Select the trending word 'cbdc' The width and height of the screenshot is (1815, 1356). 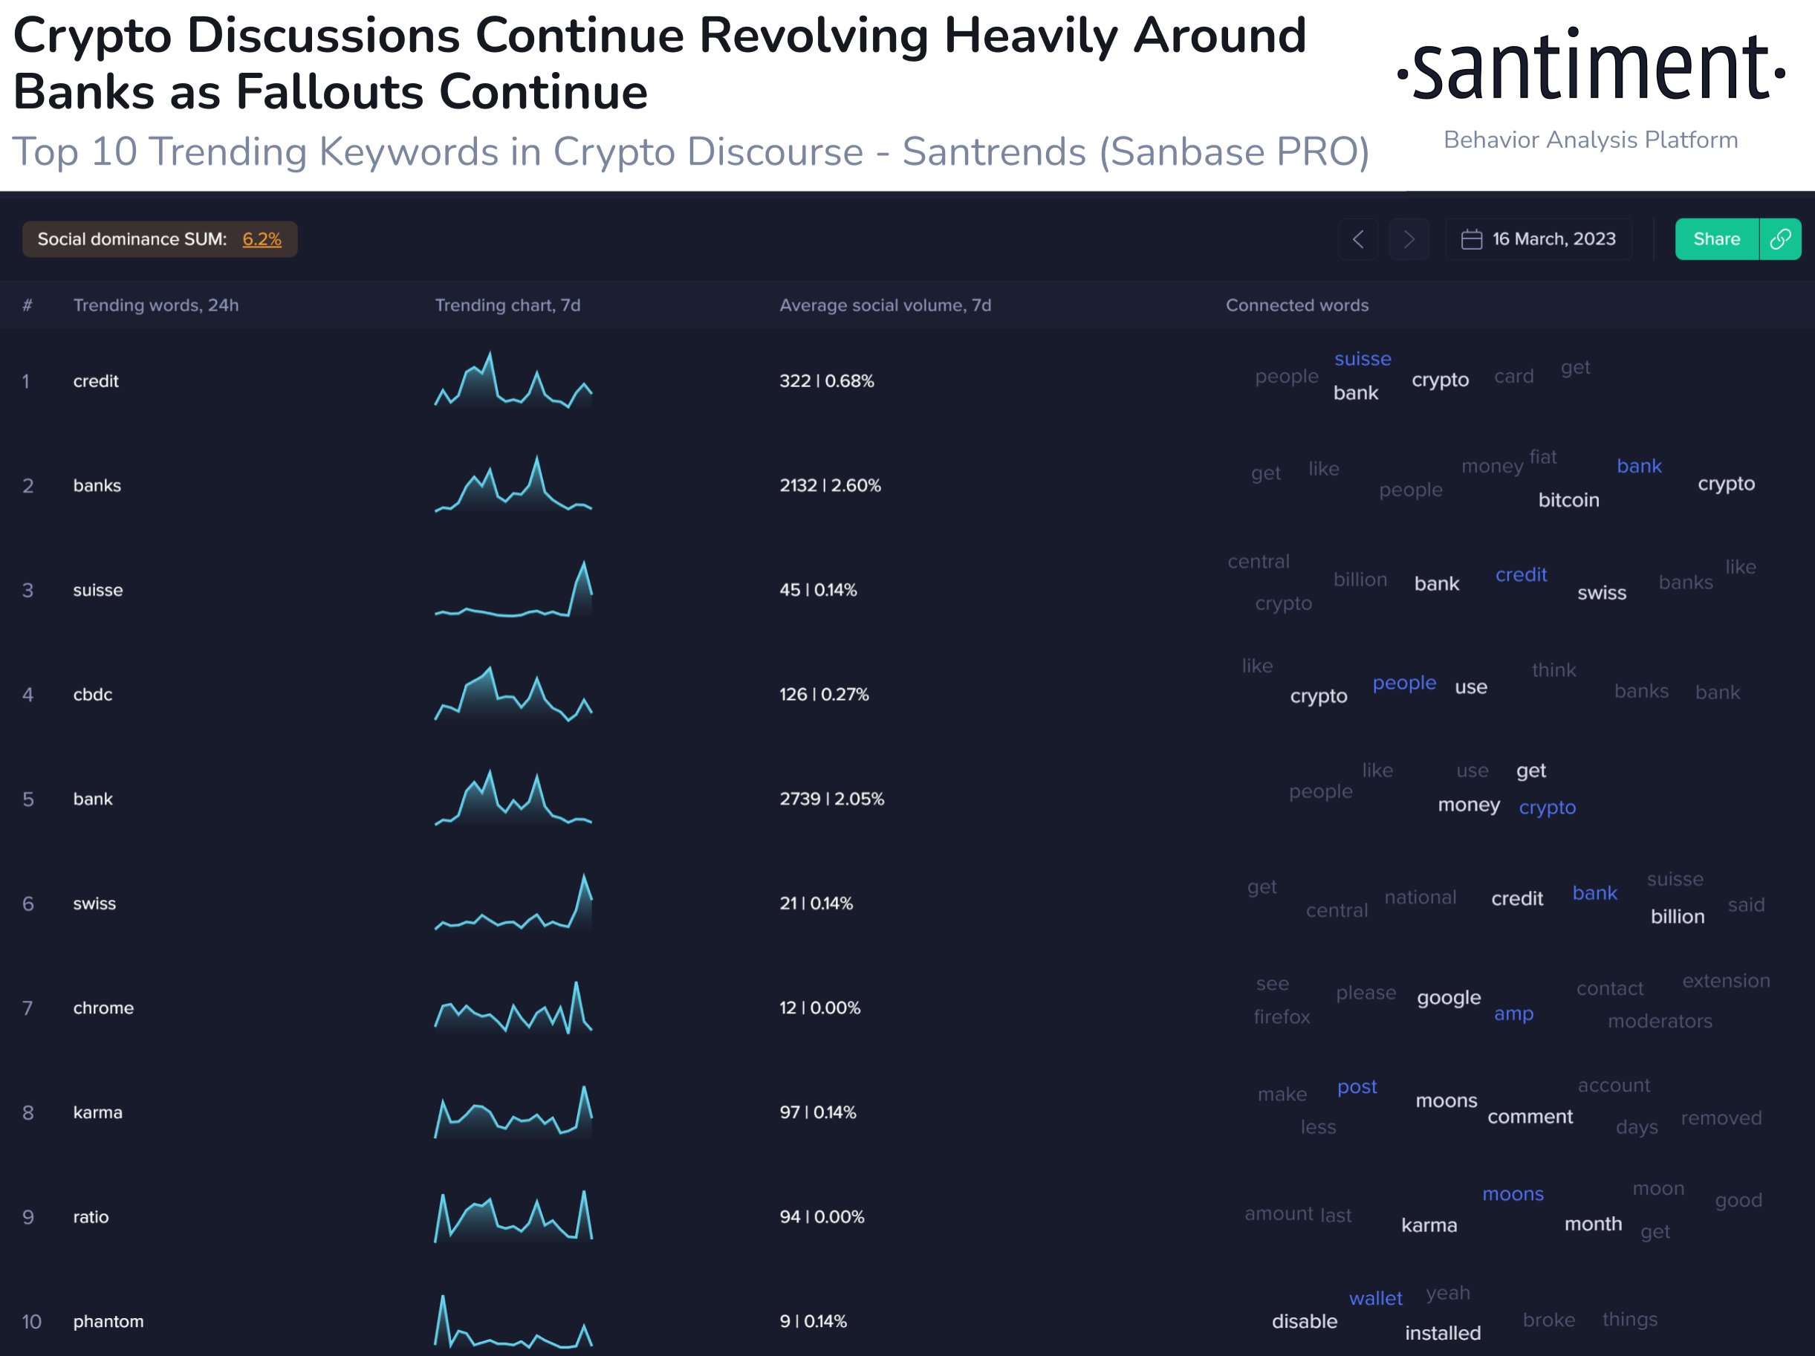click(93, 695)
